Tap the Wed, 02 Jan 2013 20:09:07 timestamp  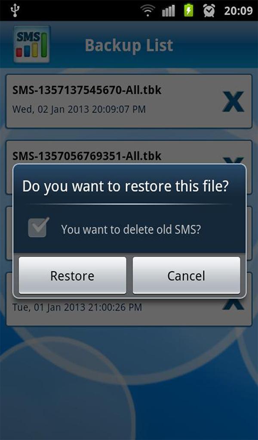(79, 109)
